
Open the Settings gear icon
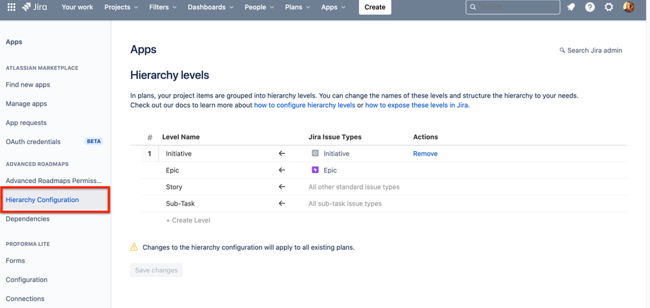608,7
